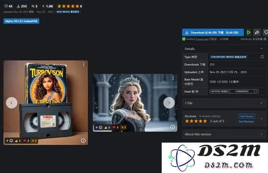This screenshot has height=173, width=268.
Task: Go to next image with right arrow
Action: [169, 103]
